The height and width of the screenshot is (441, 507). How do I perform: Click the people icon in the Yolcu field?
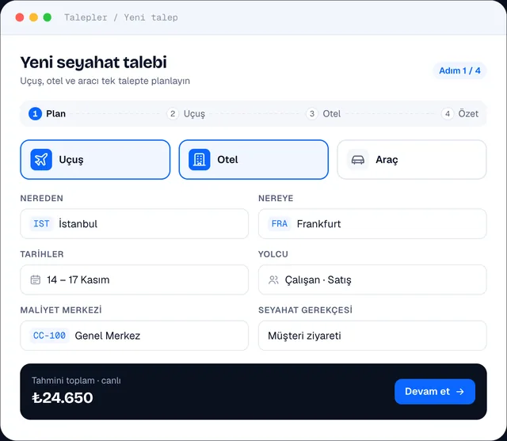[x=273, y=279]
